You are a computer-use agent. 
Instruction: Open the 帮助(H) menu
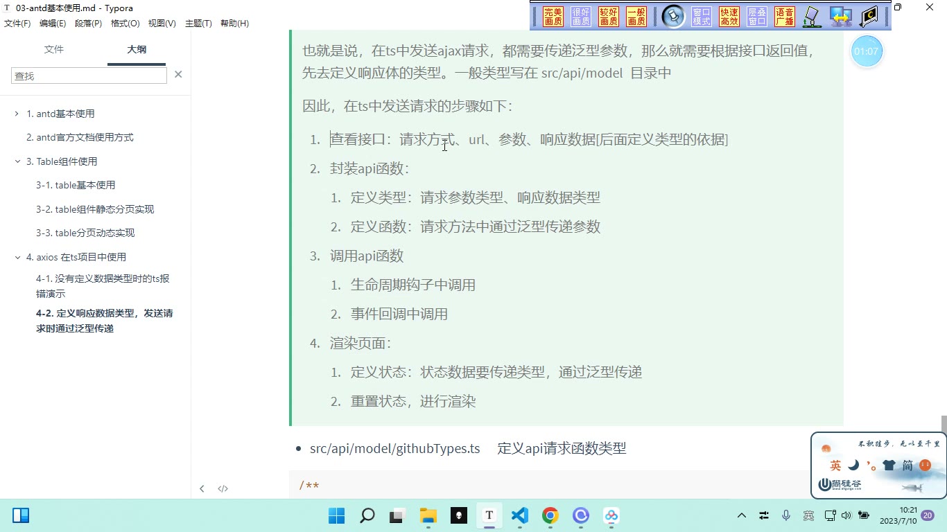coord(234,24)
